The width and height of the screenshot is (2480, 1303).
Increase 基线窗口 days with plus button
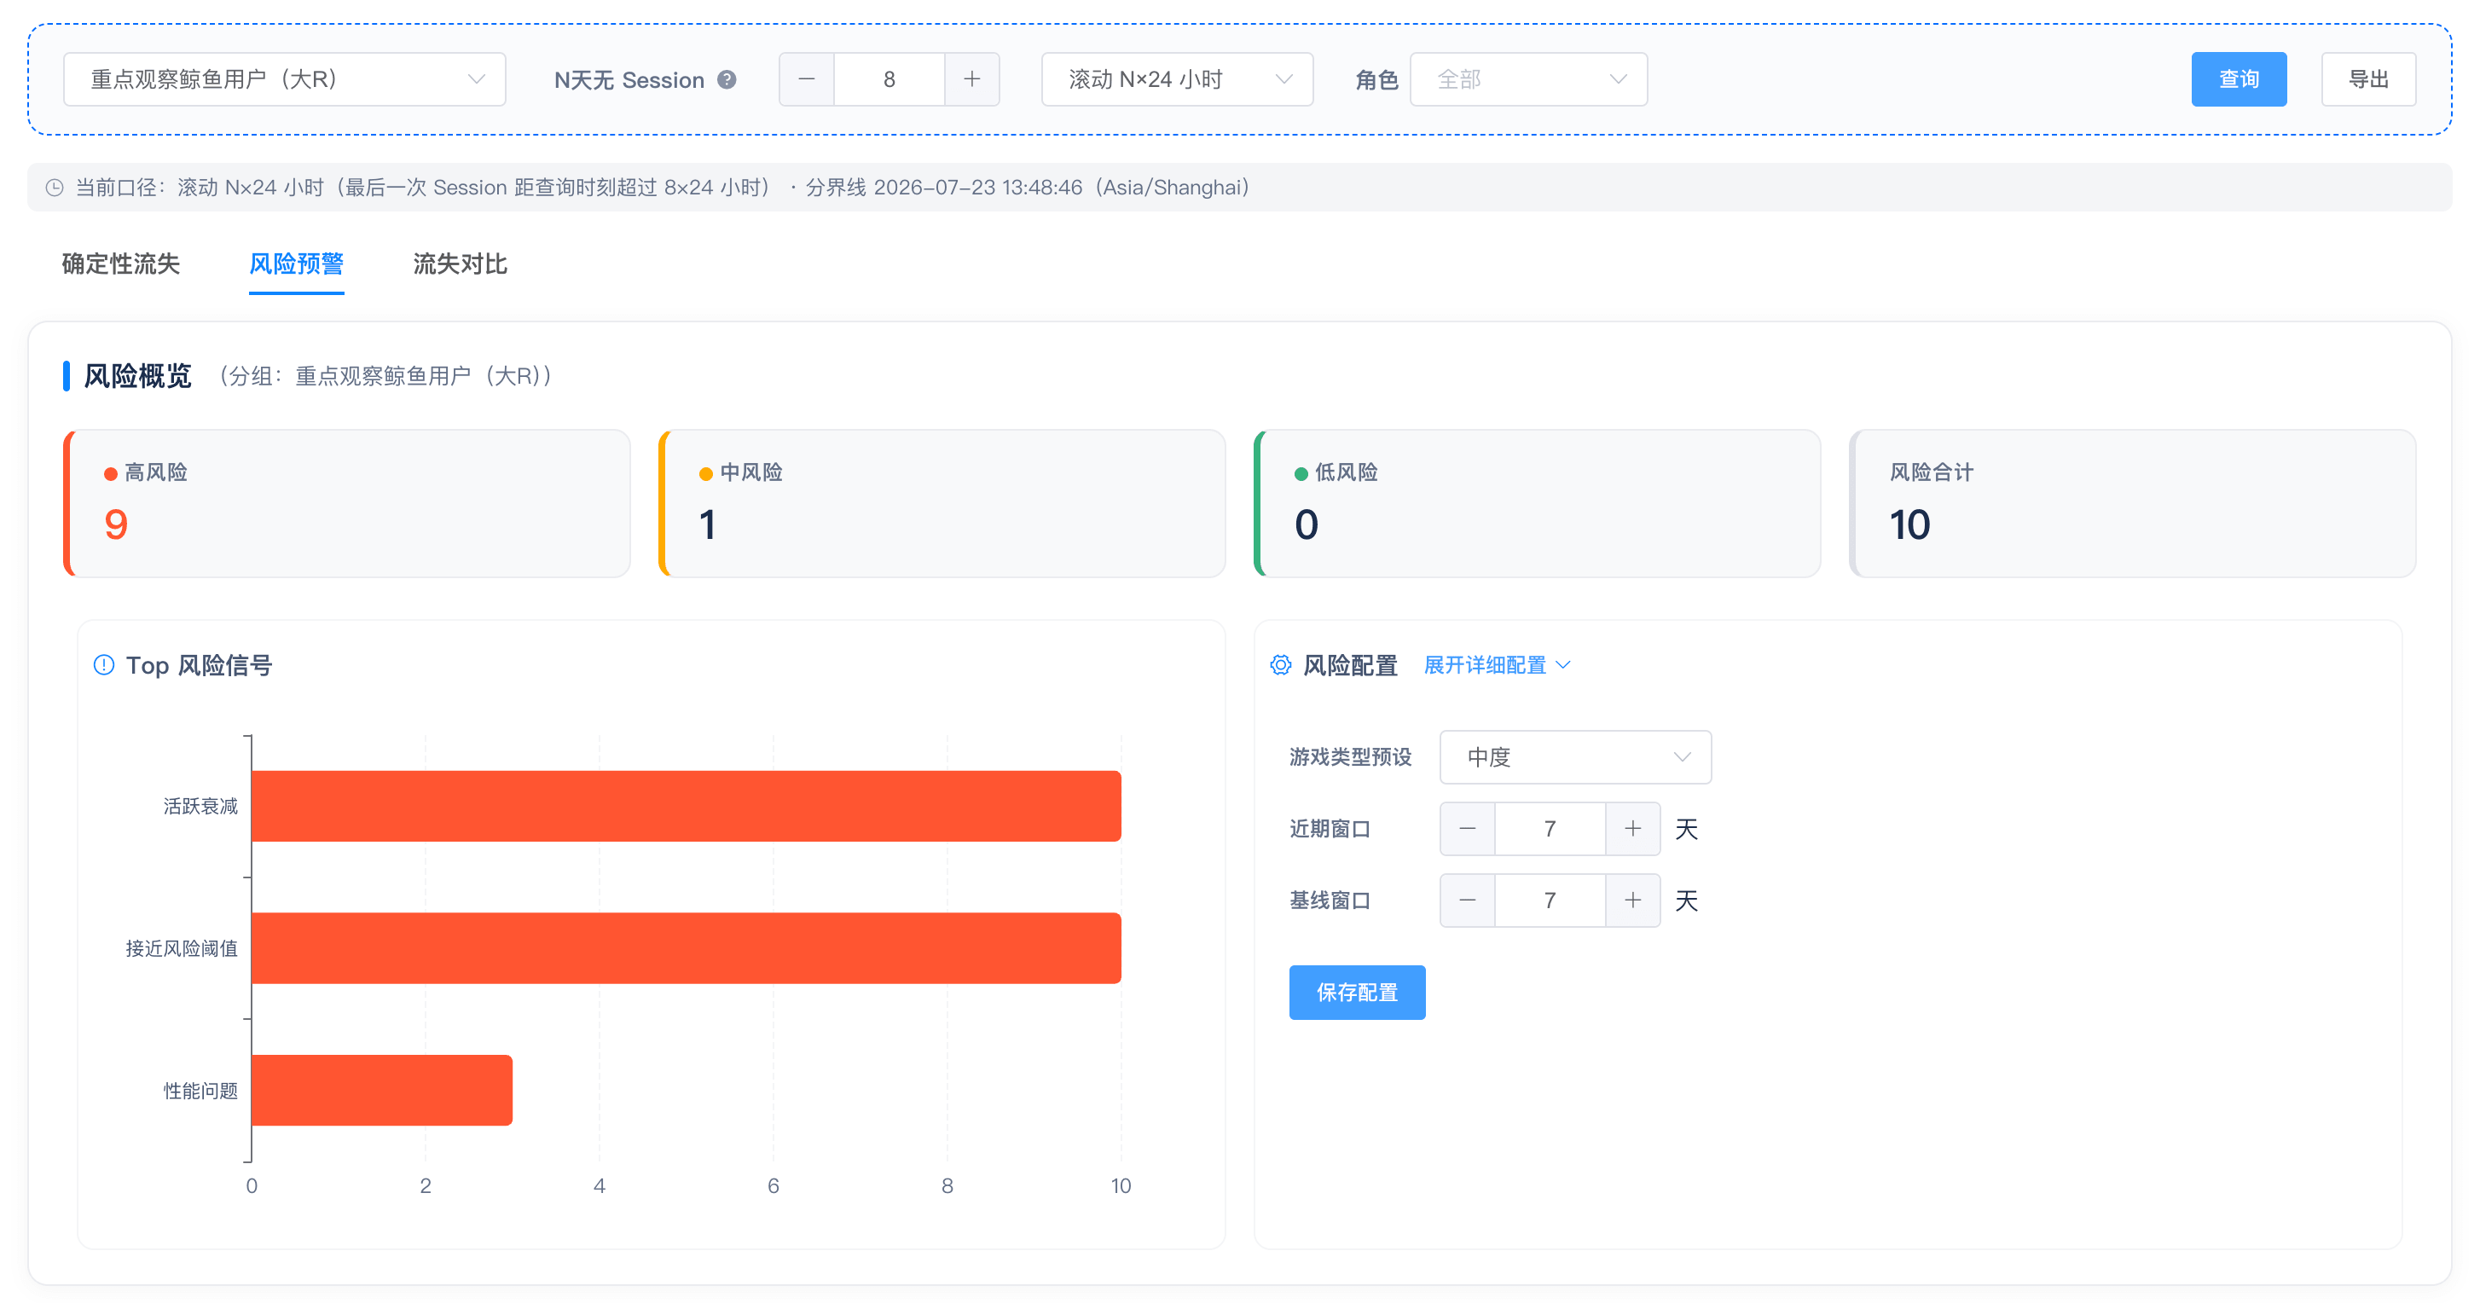pos(1633,901)
